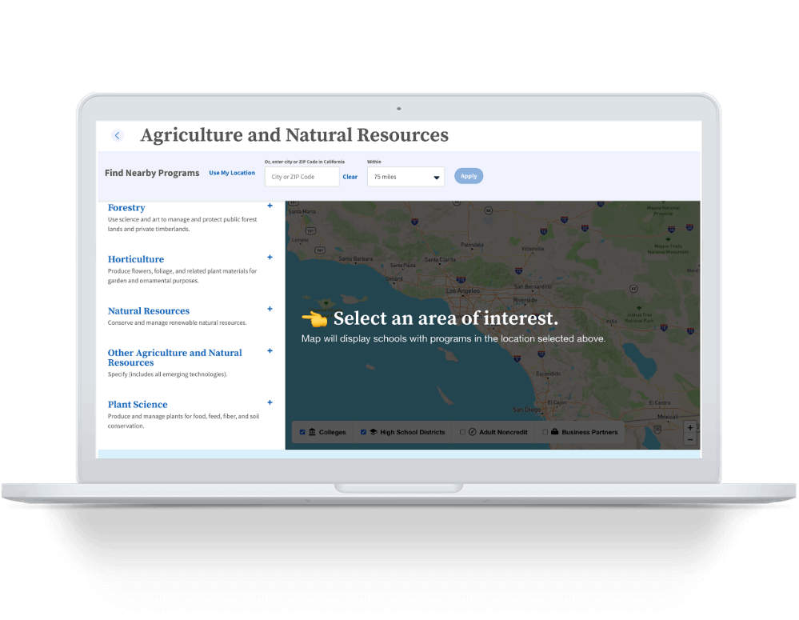Enable the Adult Noncredit checkbox
The image size is (799, 620).
[x=462, y=432]
